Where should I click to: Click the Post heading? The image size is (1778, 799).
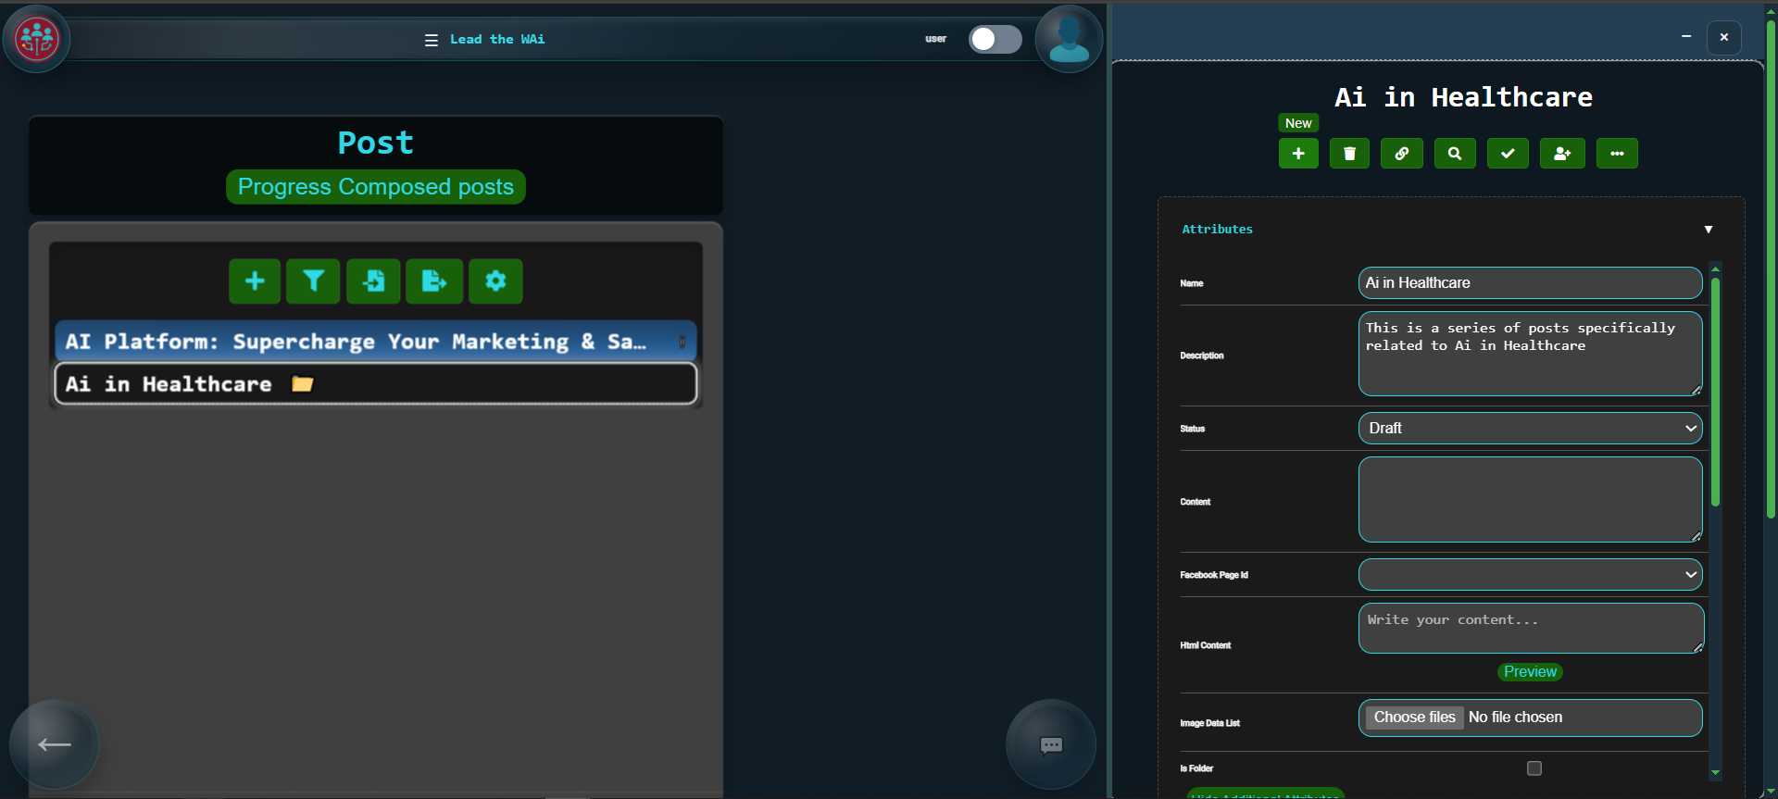[x=375, y=143]
